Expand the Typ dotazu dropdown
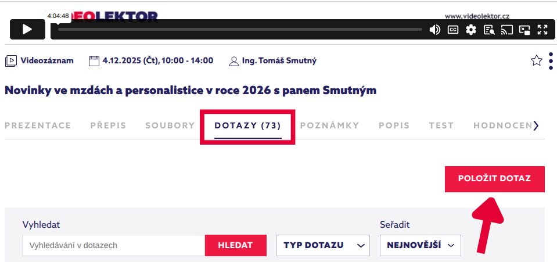The image size is (557, 262). [323, 245]
